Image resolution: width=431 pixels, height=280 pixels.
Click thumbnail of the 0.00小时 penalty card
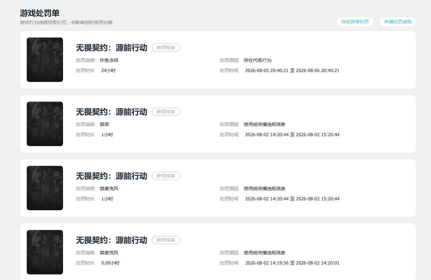click(x=45, y=252)
